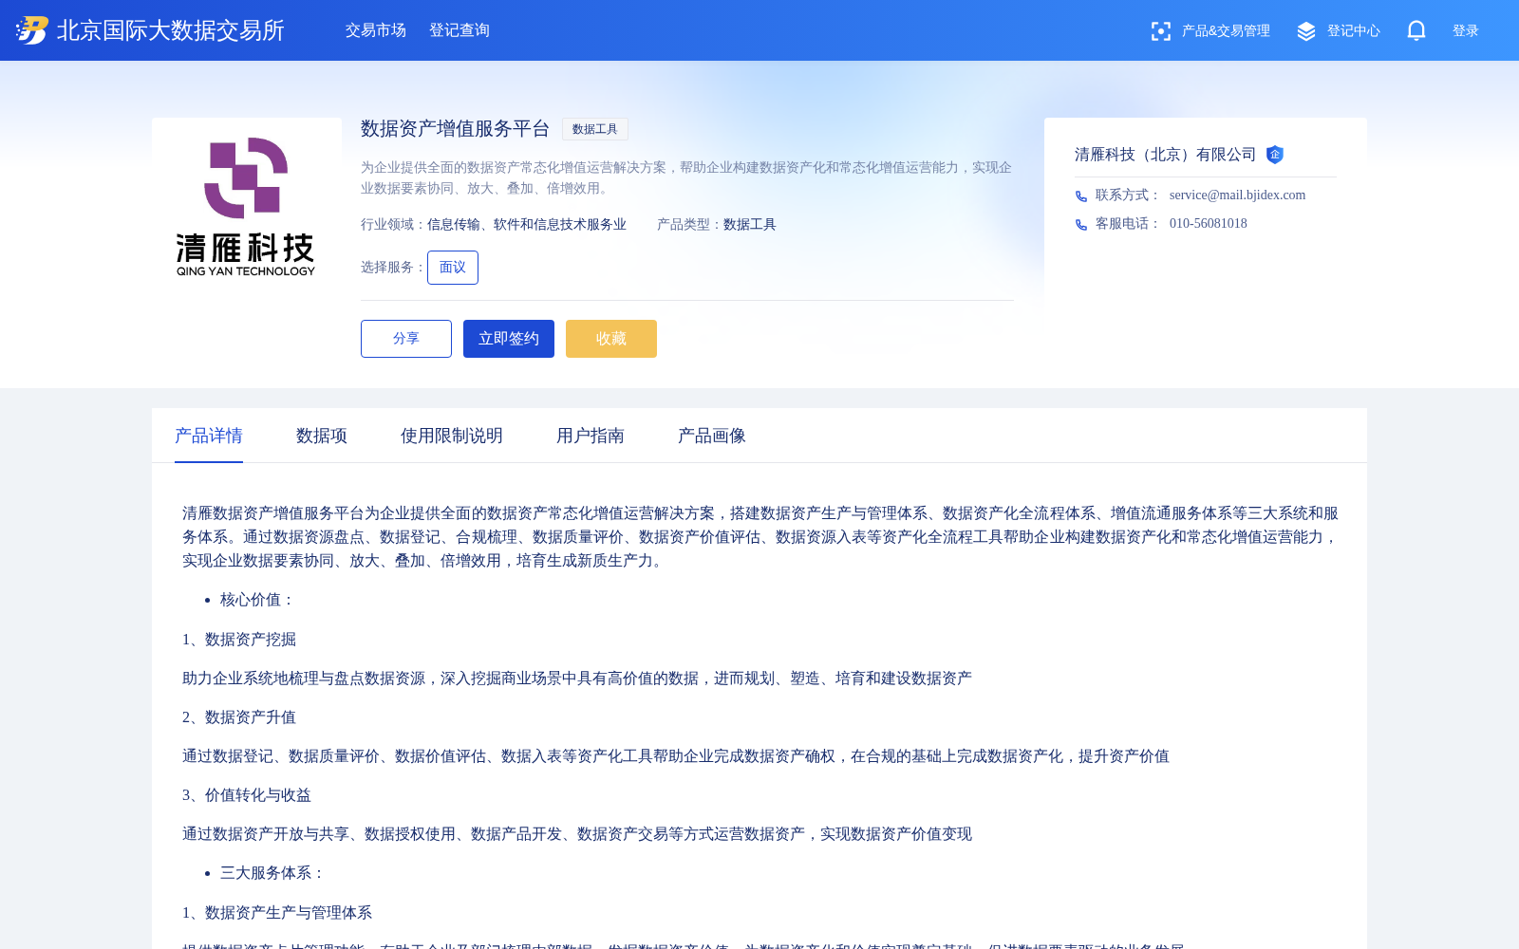Click the 收藏 button
The width and height of the screenshot is (1519, 949).
[611, 339]
